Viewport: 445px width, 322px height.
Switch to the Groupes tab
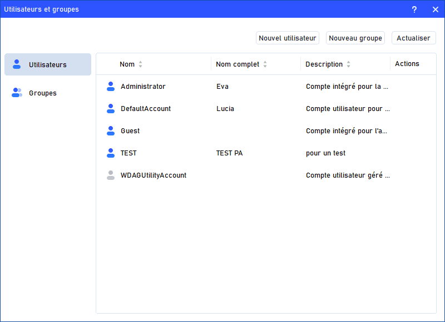pyautogui.click(x=43, y=93)
